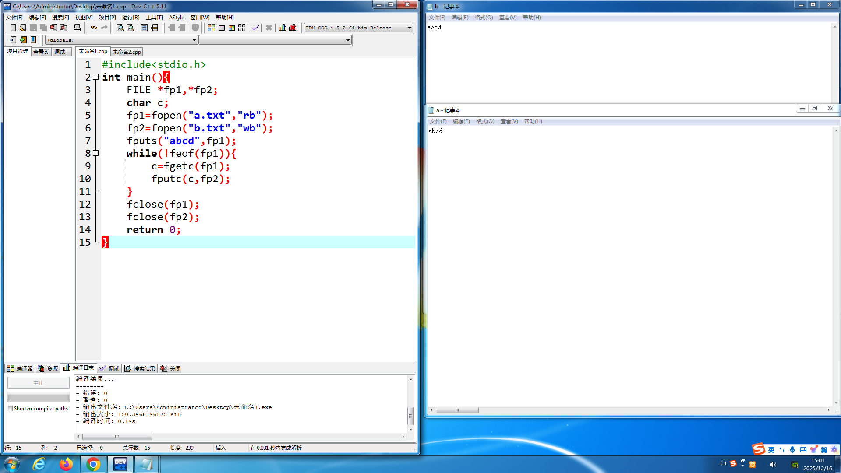Switch to the 查看类 panel tab

(x=41, y=52)
